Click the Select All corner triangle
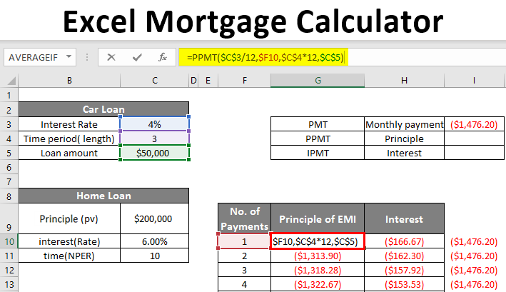Viewport: 506px width, 292px height. click(x=11, y=81)
